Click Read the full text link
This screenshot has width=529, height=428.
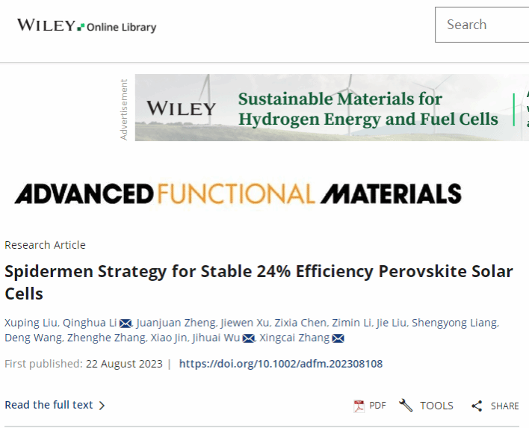49,405
